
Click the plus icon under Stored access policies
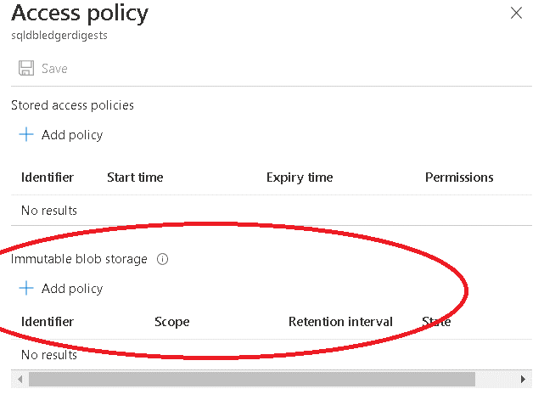[26, 134]
